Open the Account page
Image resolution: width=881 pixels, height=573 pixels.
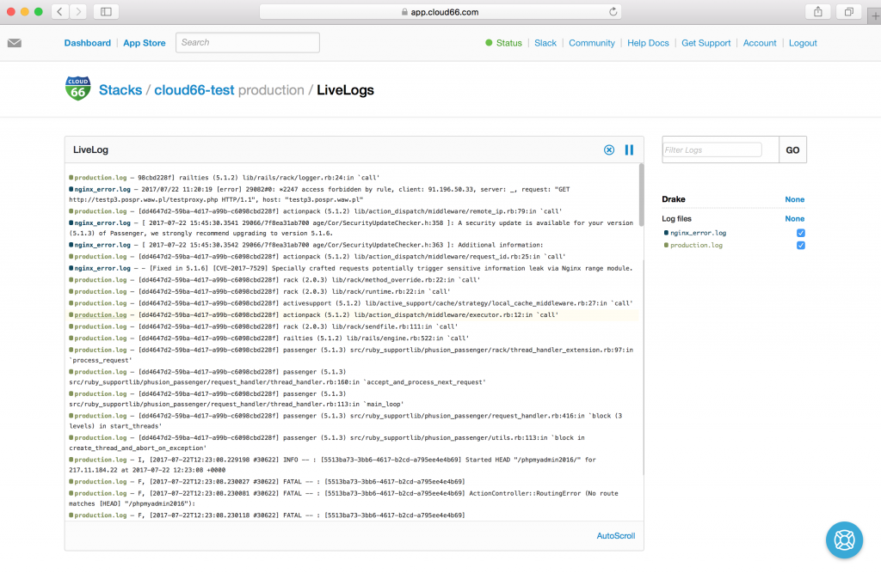coord(760,43)
